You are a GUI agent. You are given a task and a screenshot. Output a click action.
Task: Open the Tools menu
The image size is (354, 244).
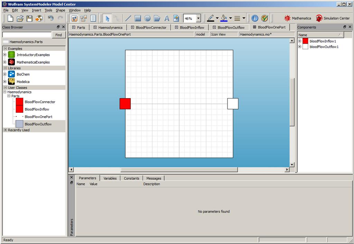(x=48, y=10)
